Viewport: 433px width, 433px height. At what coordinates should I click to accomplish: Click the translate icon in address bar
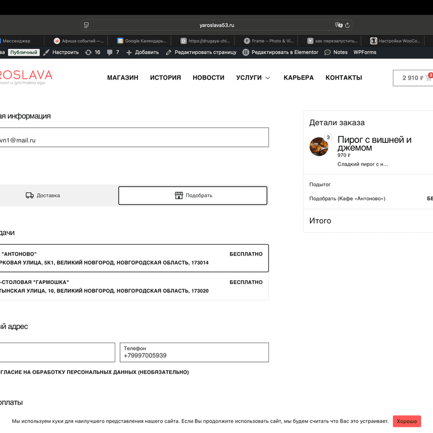point(339,25)
